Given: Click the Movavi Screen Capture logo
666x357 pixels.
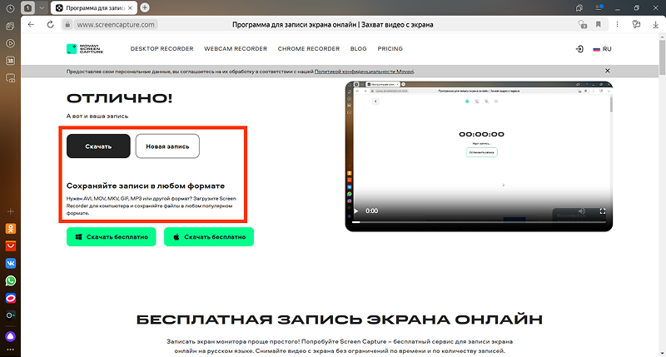Looking at the screenshot, I should (85, 49).
